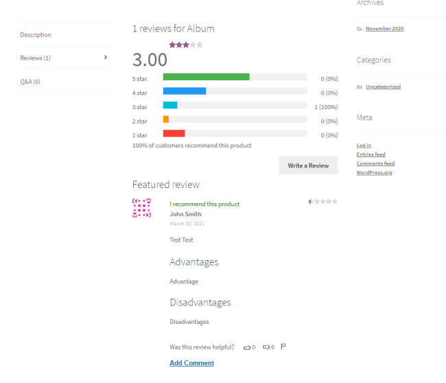Open the Uncategorized category link

tap(383, 86)
